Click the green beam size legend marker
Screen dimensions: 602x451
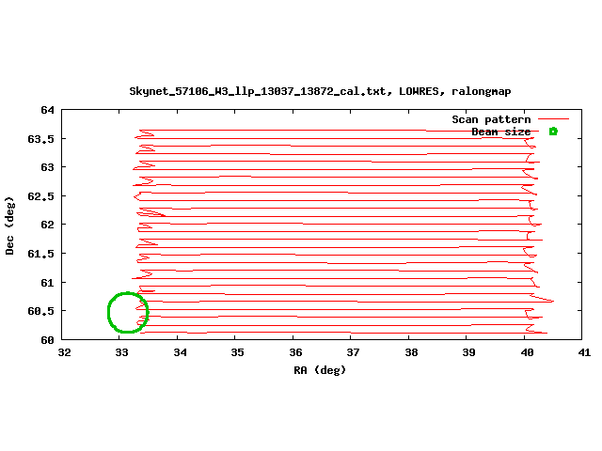(x=553, y=132)
